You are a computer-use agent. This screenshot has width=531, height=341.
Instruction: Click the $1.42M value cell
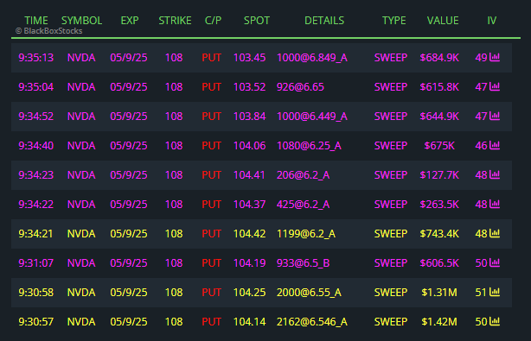(439, 322)
